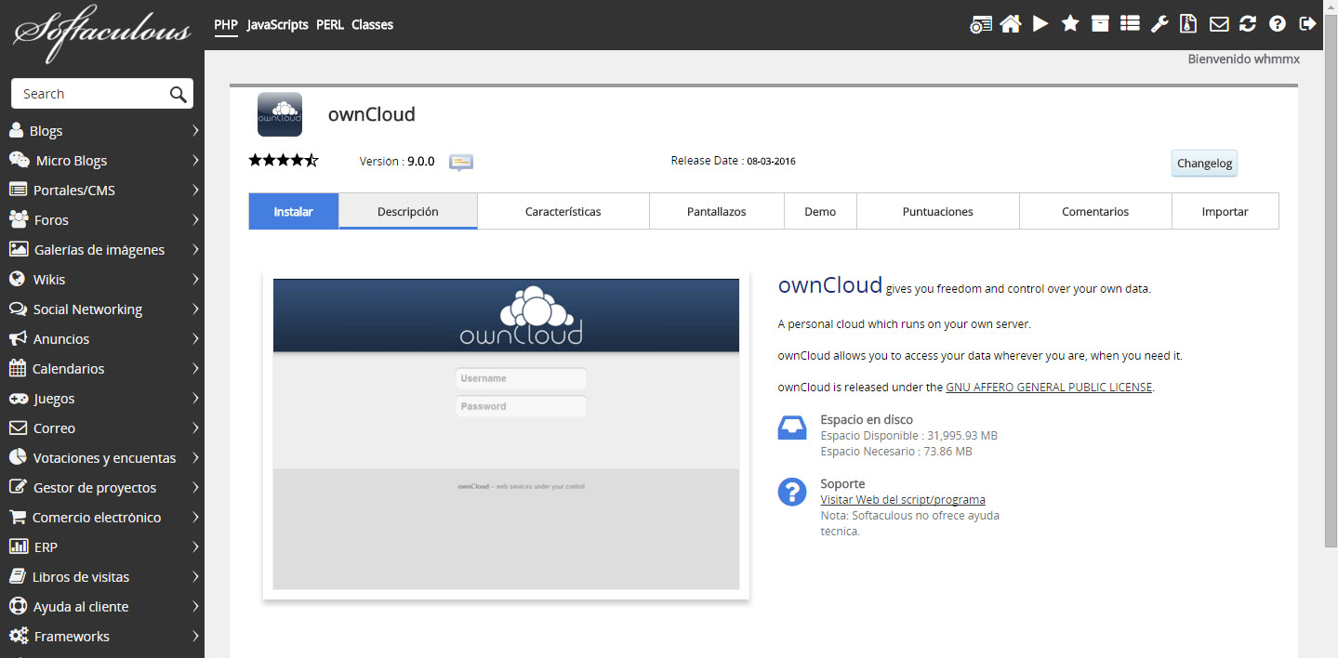Click the sync refresh icon in toolbar

coord(1248,24)
